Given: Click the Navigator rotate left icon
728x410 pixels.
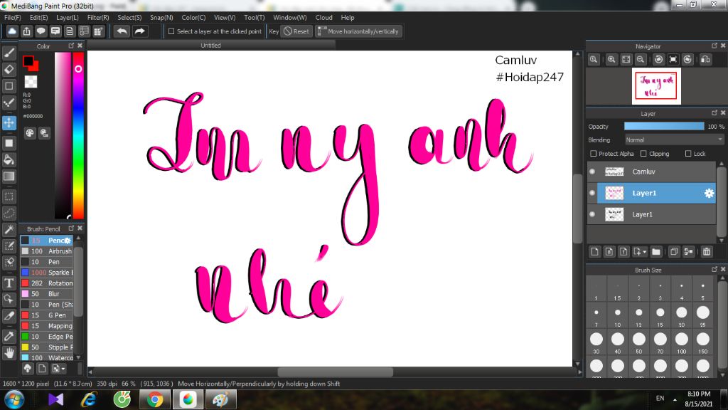Looking at the screenshot, I should pos(659,60).
